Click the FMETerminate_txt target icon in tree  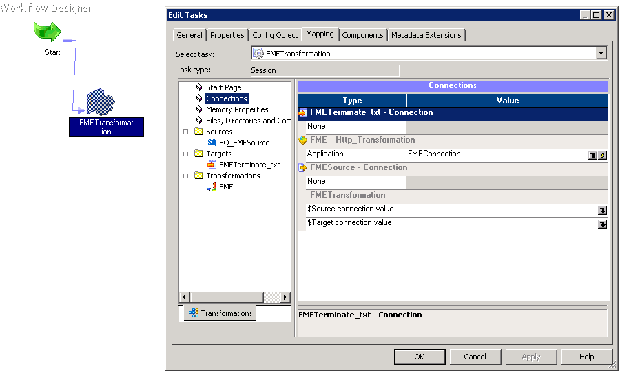212,165
